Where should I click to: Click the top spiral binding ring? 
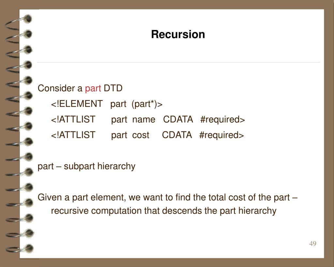coord(19,21)
